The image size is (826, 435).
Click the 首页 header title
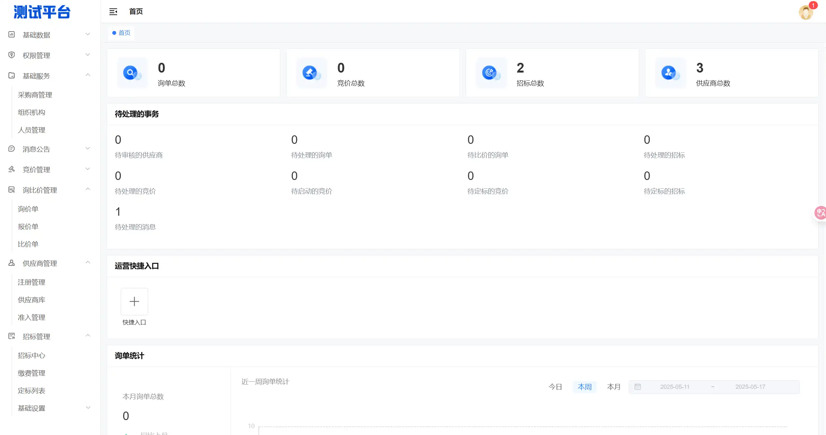tap(136, 12)
